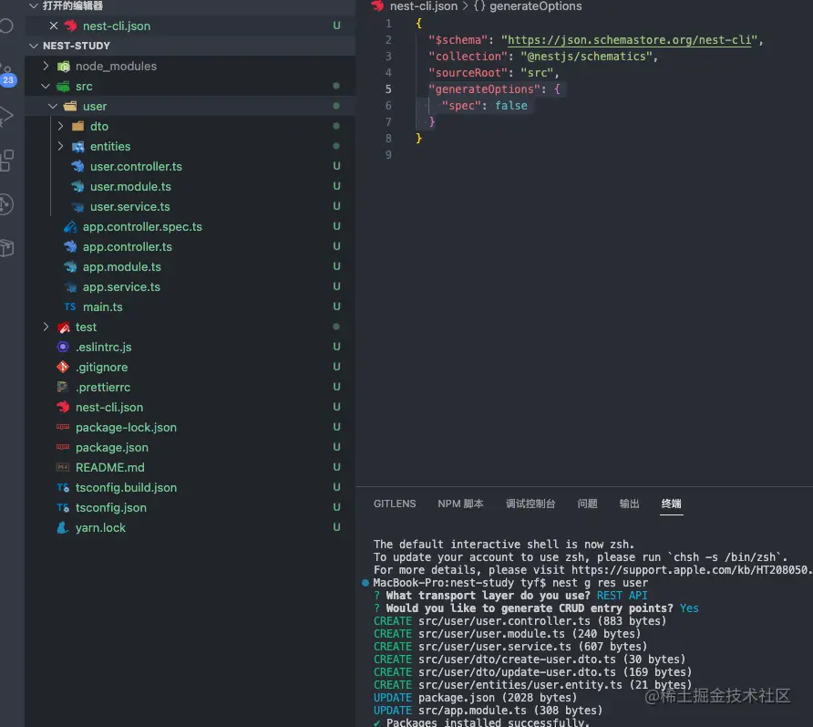Select the 终端 terminal tab

(672, 504)
